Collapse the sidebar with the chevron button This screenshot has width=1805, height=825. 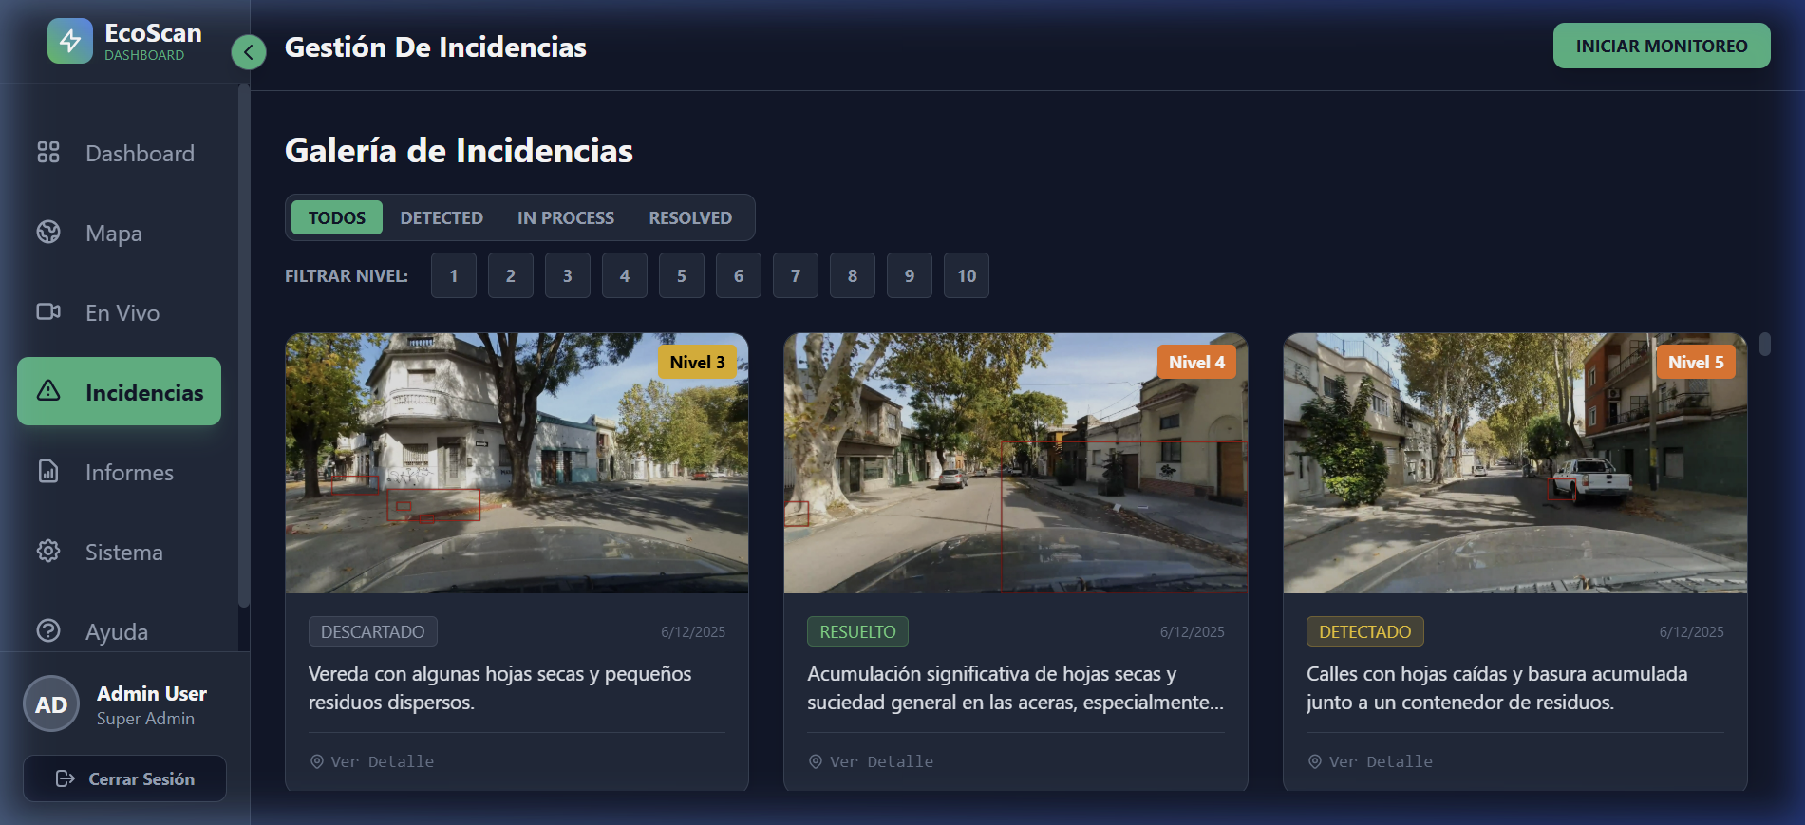[249, 51]
